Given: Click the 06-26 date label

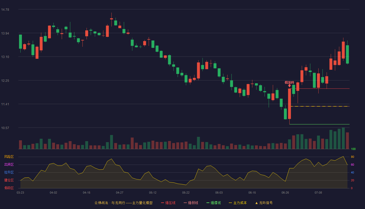Looking at the screenshot, I should coord(285,193).
